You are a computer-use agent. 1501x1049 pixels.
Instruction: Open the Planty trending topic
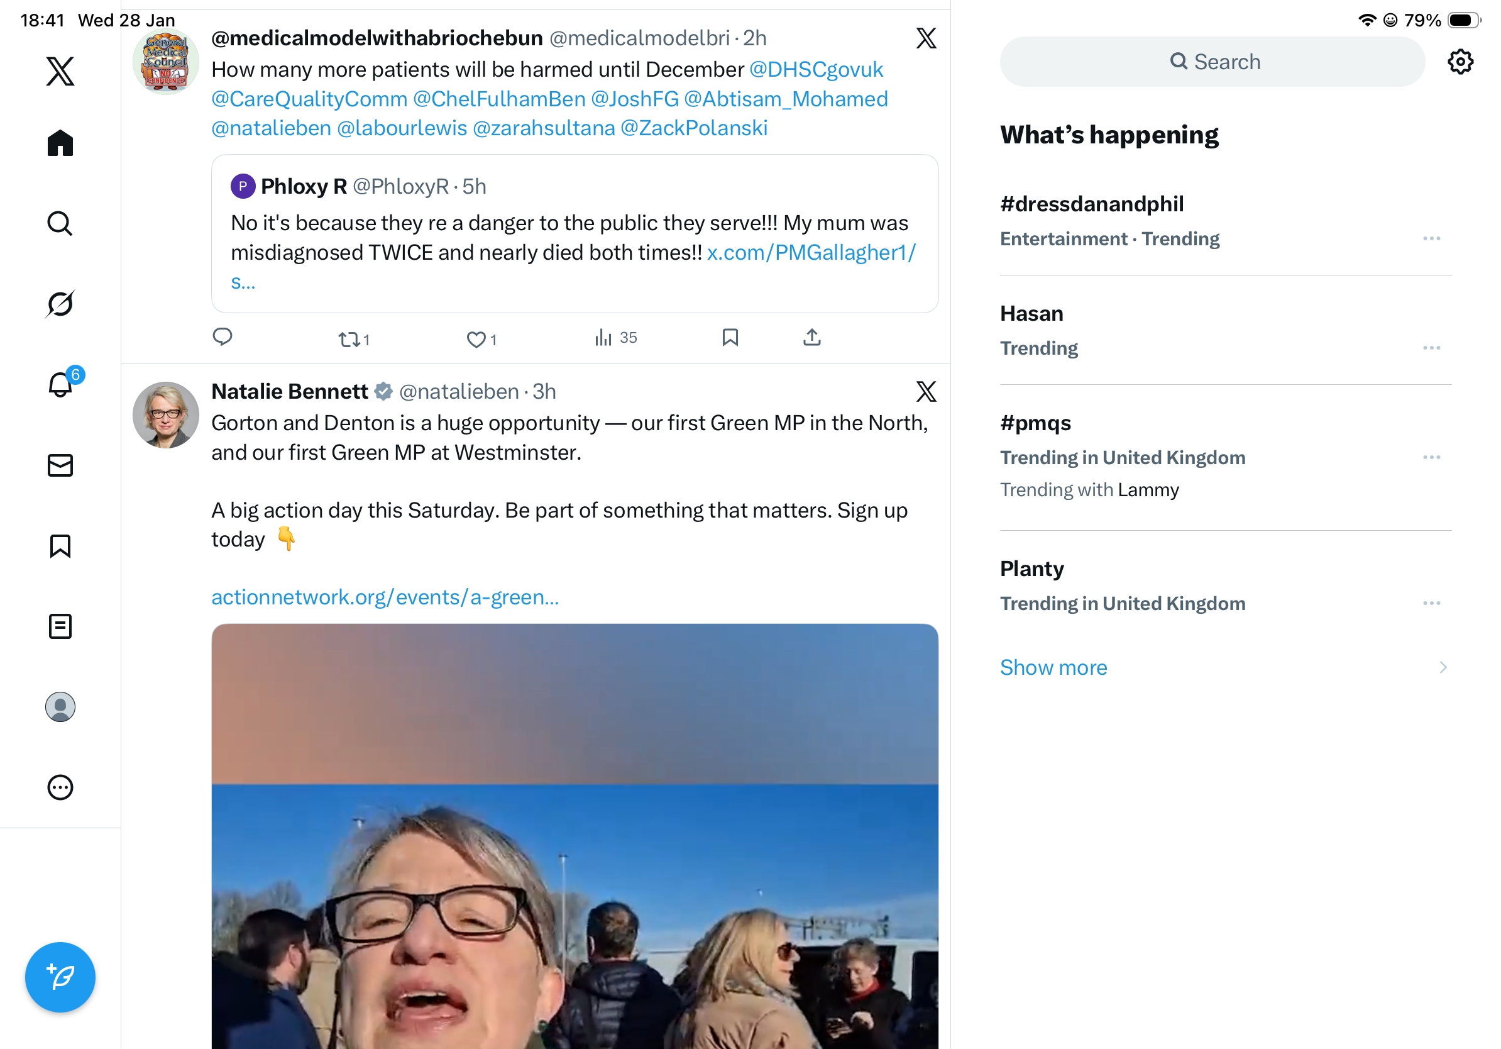(x=1031, y=569)
